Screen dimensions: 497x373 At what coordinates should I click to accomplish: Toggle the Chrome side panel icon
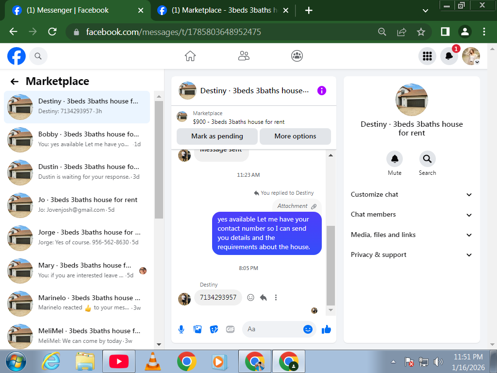click(446, 32)
